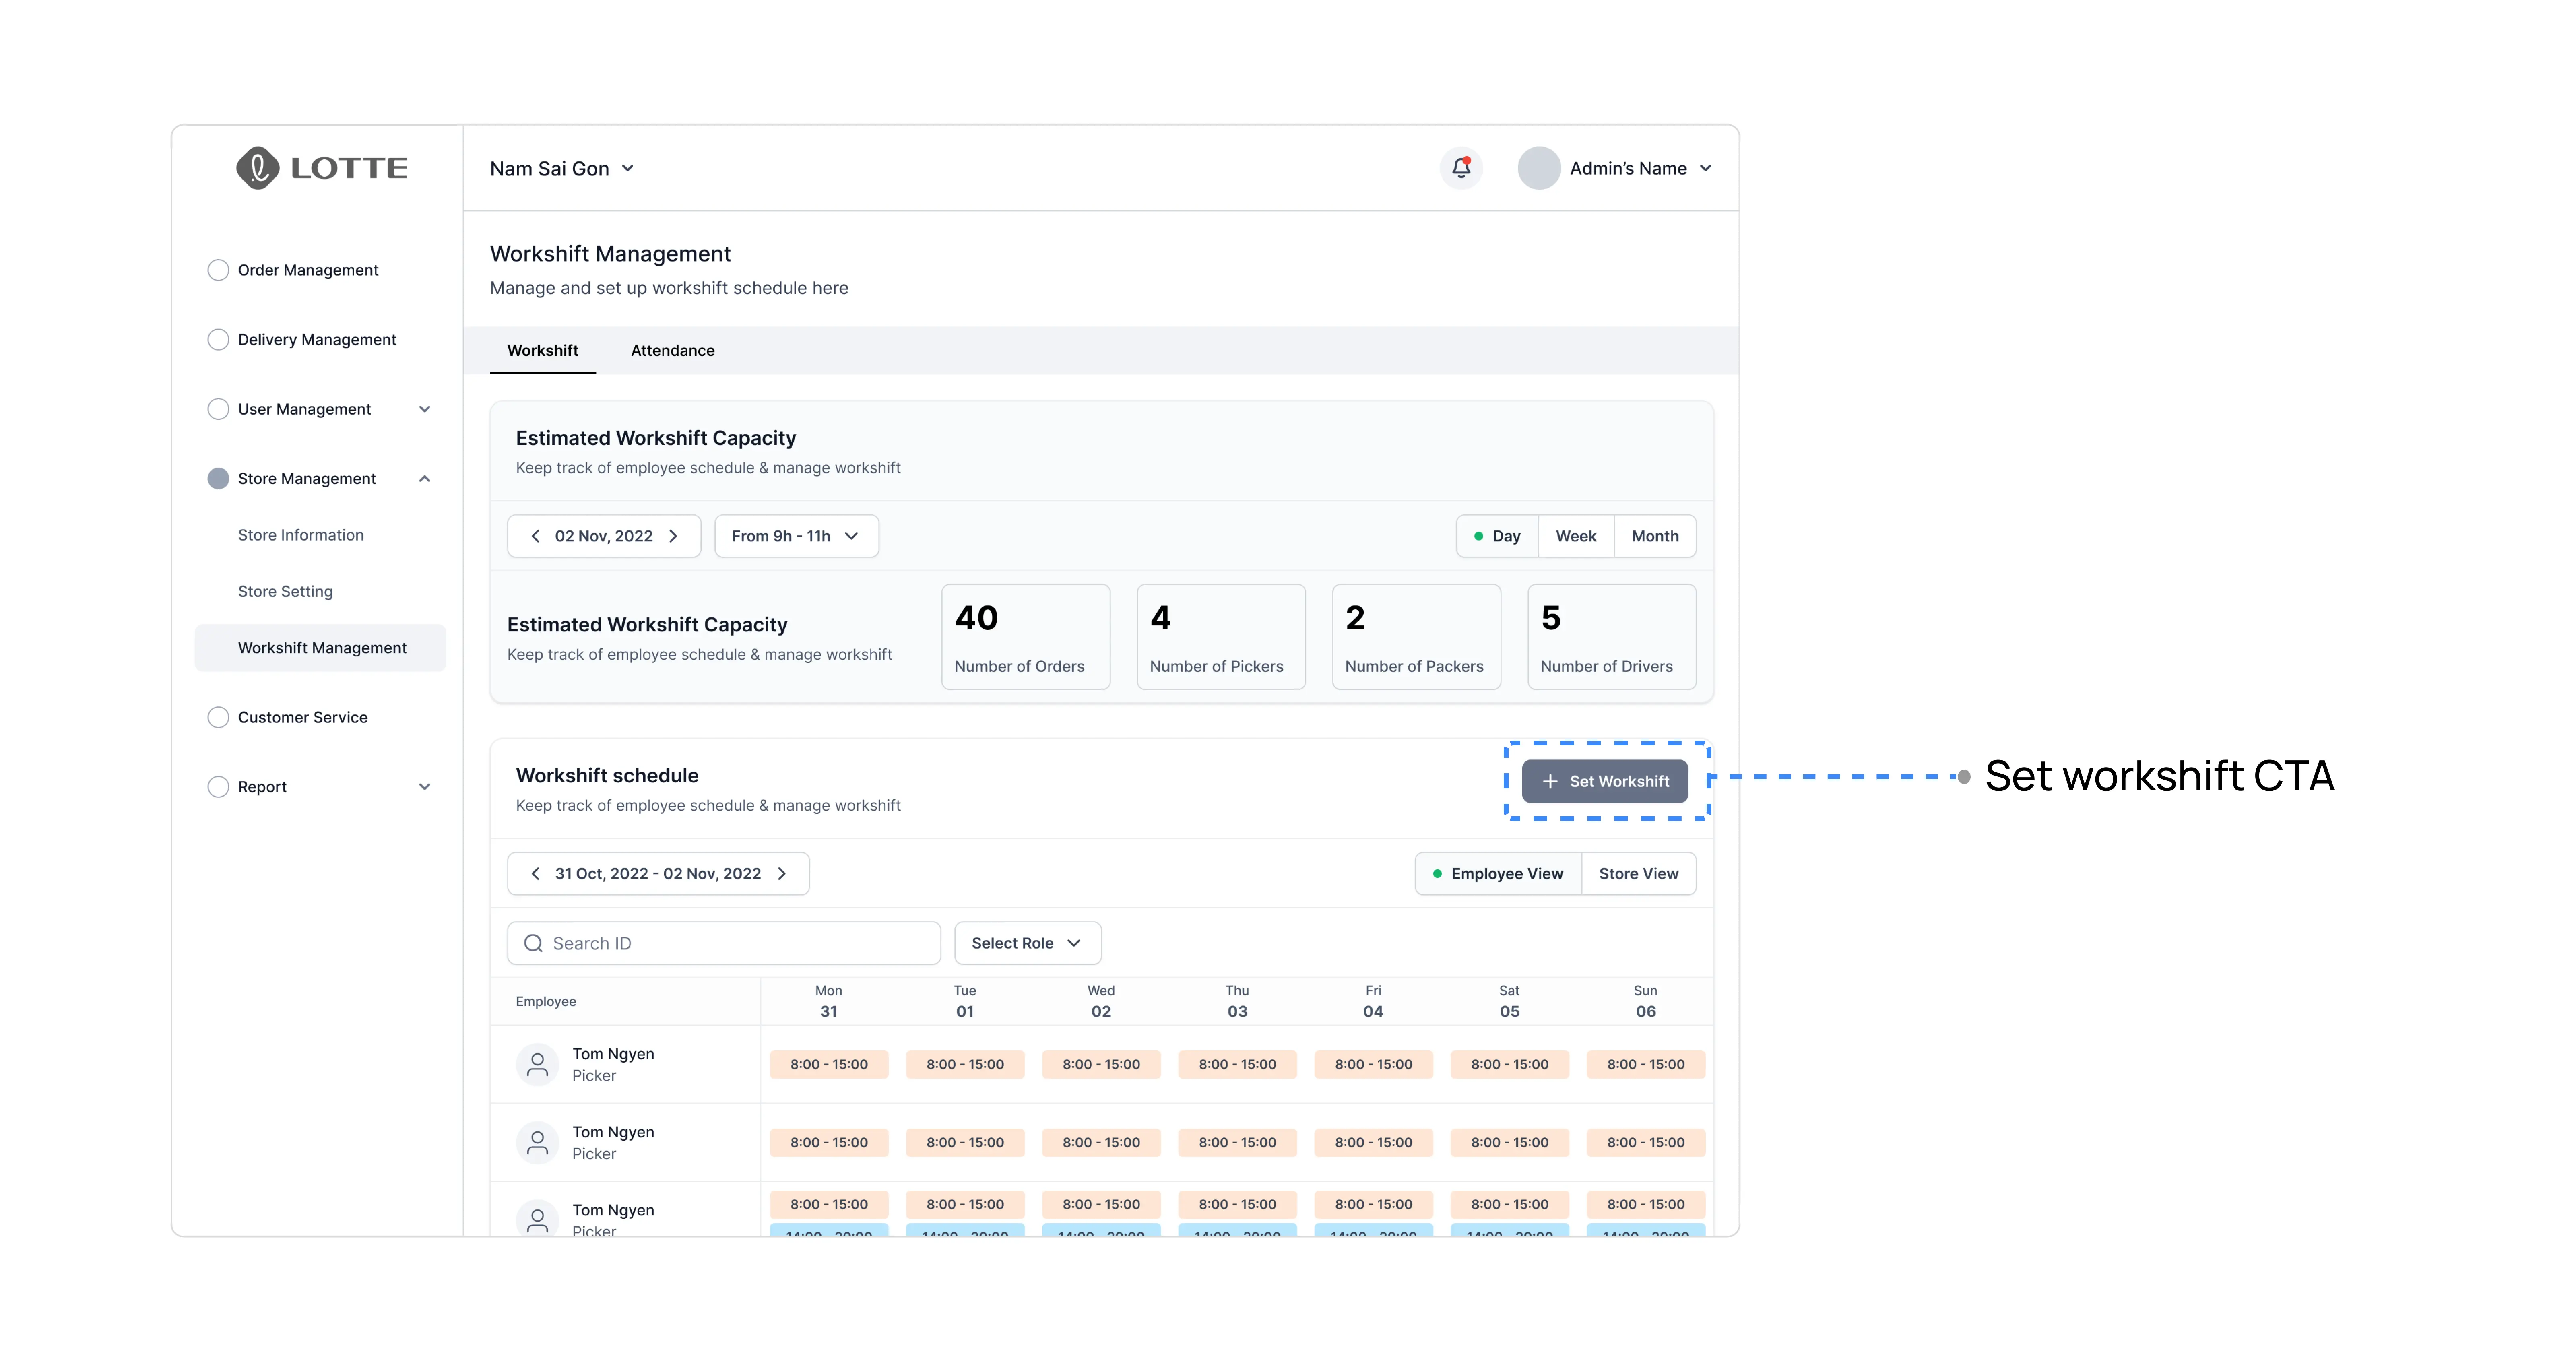Switch to the Attendance tab
Viewport: 2576px width, 1362px height.
[x=672, y=350]
